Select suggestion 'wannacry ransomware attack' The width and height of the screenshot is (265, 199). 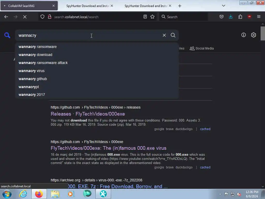97,63
